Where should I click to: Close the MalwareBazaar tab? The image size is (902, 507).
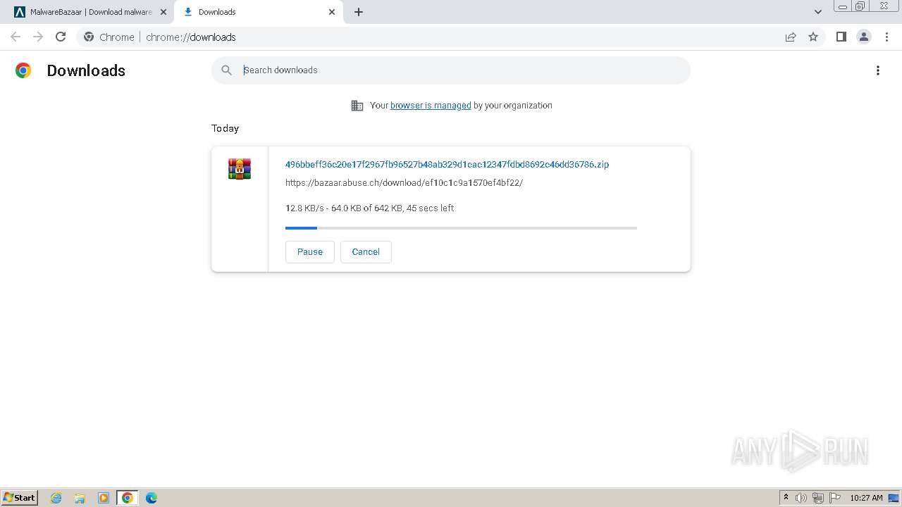(163, 12)
